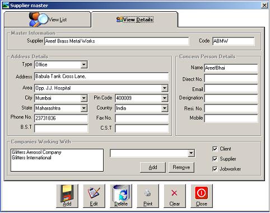Close the Supplier master window
This screenshot has width=270, height=213.
pyautogui.click(x=264, y=5)
